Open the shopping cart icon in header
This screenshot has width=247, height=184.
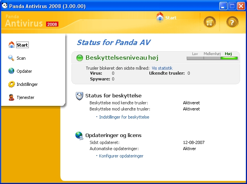[209, 22]
